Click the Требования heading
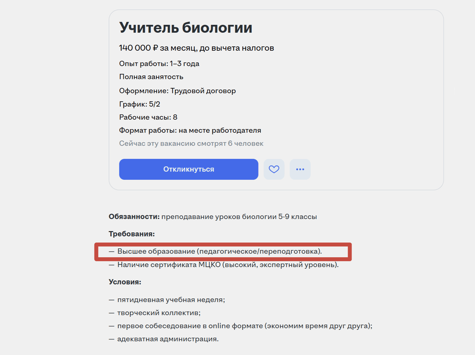 132,234
